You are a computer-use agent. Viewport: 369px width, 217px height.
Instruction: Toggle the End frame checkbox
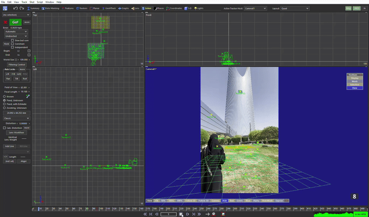point(29,55)
